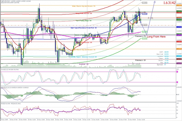Click the '10 Dec 2009' date on time axis

point(4,120)
